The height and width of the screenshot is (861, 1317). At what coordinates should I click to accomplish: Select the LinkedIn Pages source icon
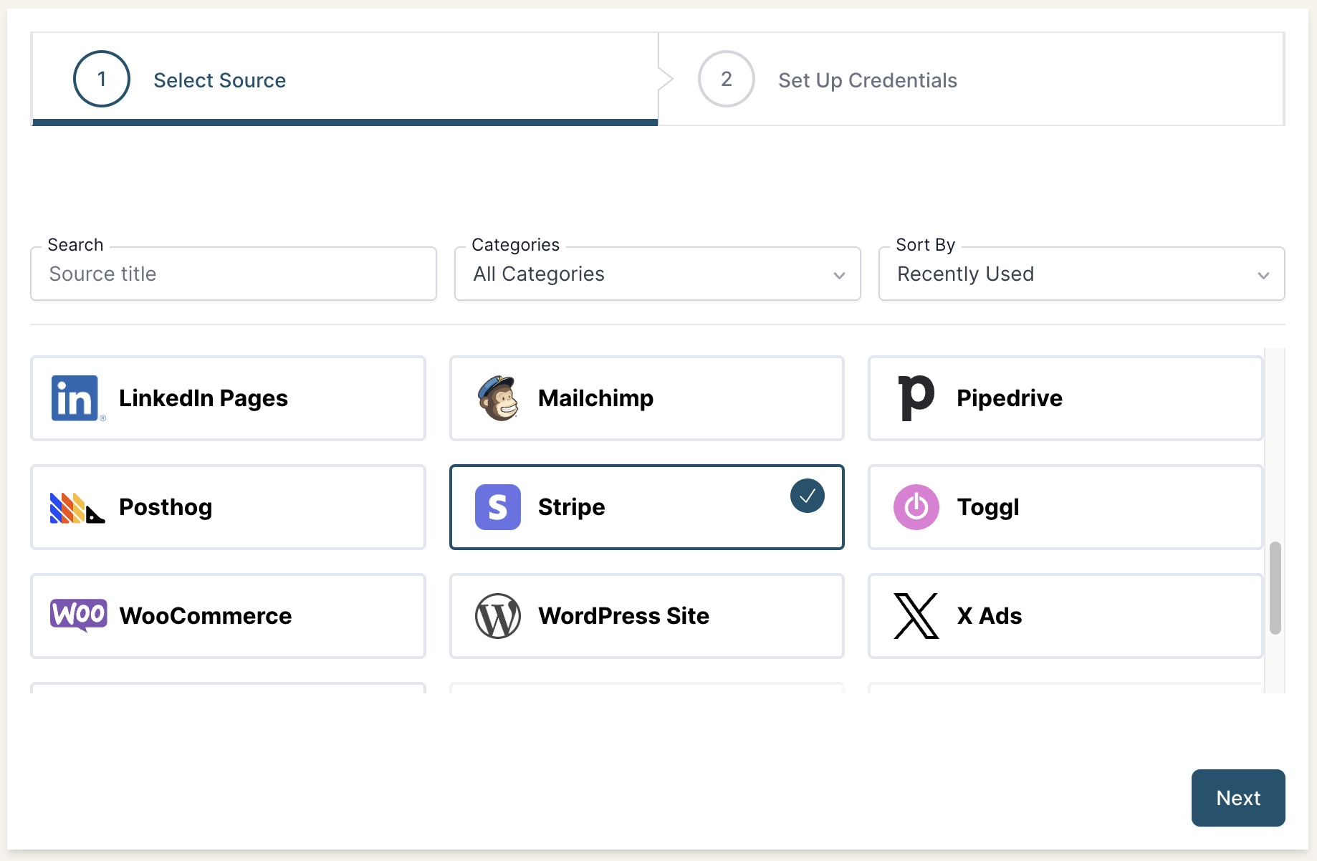click(x=75, y=398)
